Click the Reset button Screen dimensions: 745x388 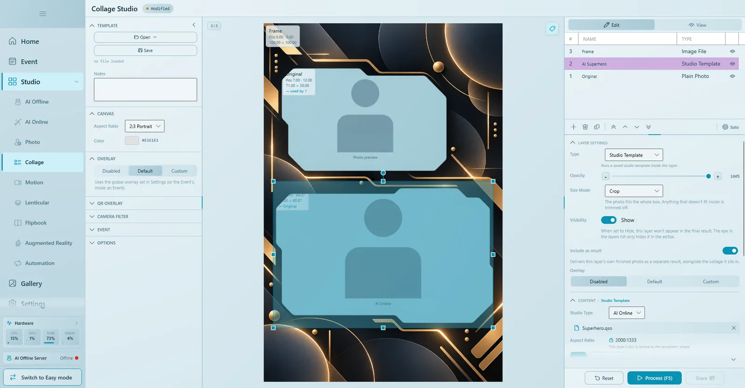(604, 378)
